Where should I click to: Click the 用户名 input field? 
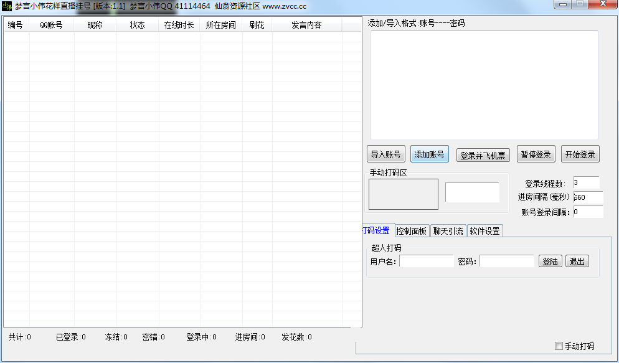(427, 262)
